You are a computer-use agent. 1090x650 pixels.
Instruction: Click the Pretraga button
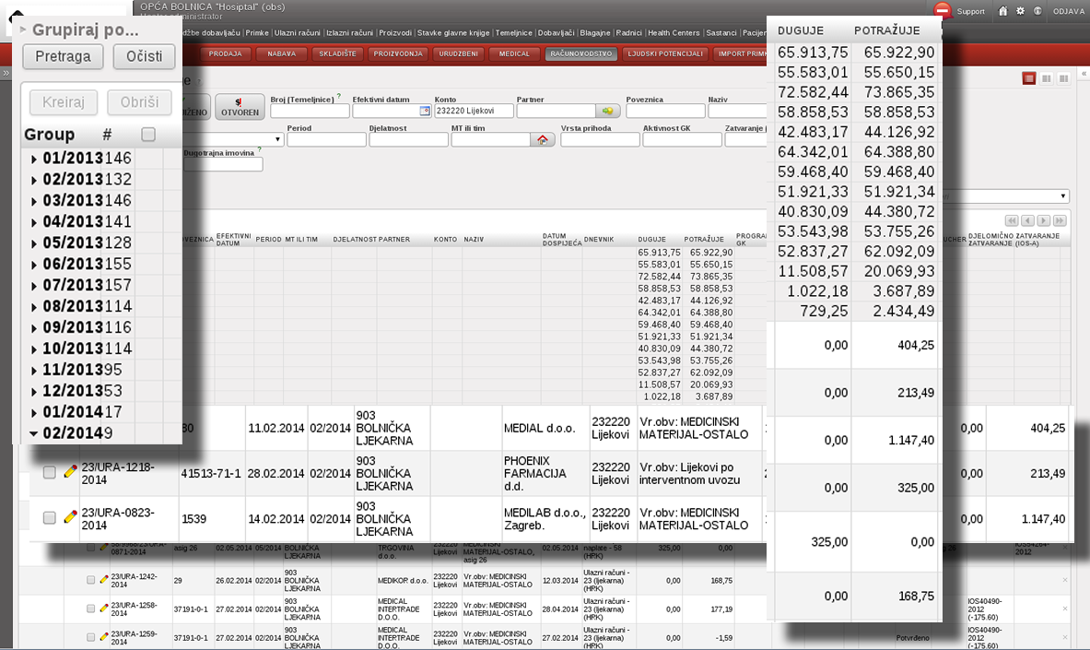click(63, 56)
